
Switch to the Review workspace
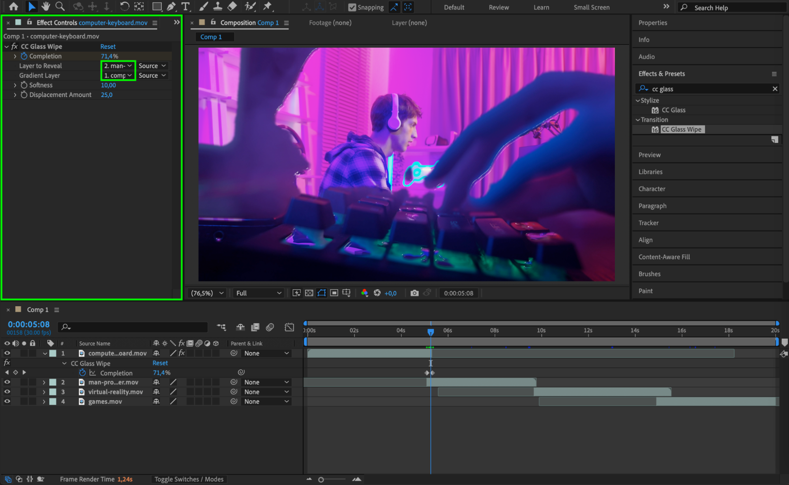pos(499,7)
